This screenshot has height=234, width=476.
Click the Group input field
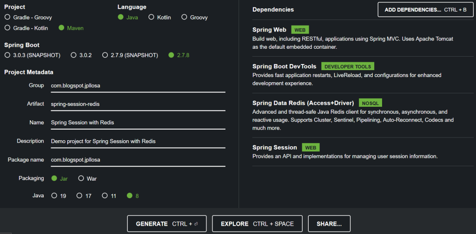138,85
